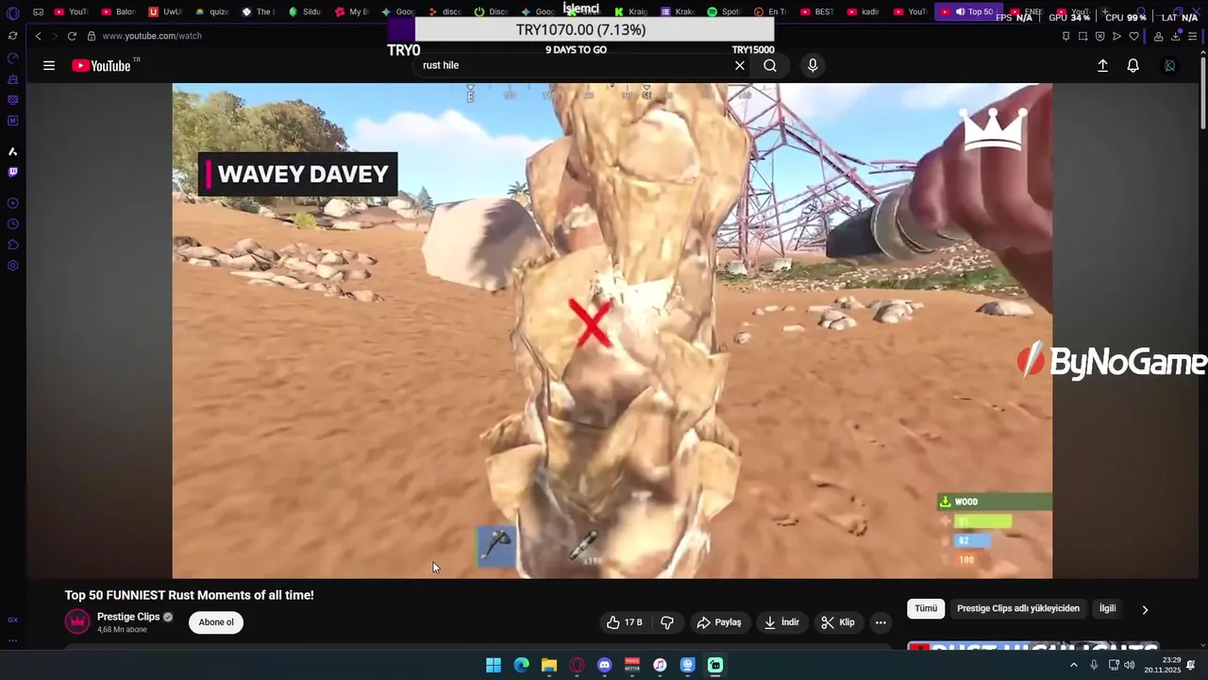This screenshot has width=1208, height=680.
Task: Open the browser downloads icon
Action: pos(1176,36)
